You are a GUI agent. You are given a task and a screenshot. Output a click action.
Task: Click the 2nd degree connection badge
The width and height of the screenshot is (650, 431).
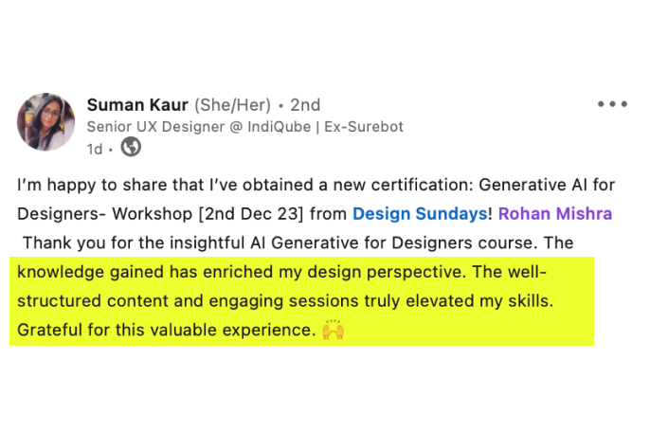point(305,104)
